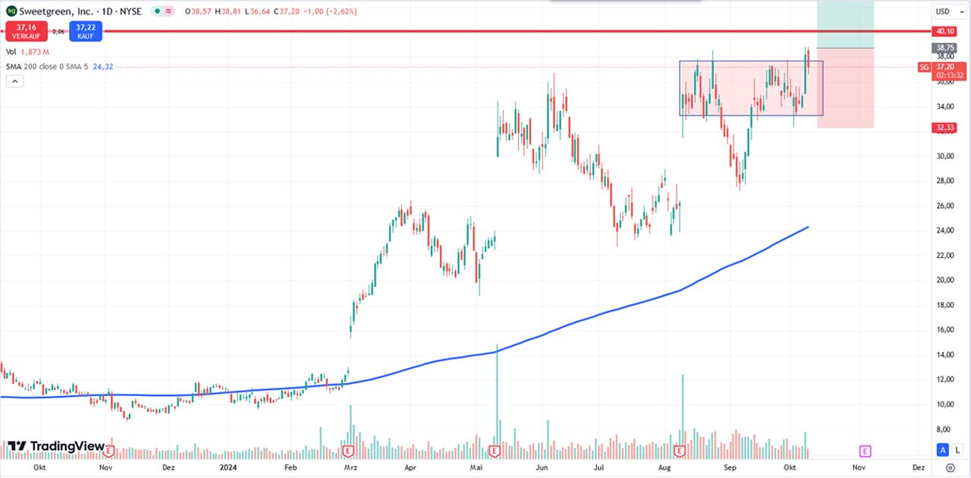Select the green profit zone of position tool
The width and height of the screenshot is (971, 478).
pyautogui.click(x=846, y=24)
